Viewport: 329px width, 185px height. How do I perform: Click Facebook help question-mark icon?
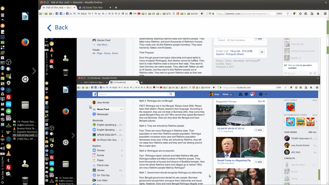(261, 94)
